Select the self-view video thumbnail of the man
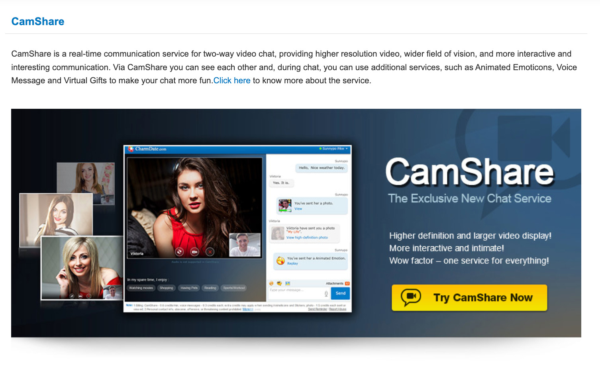The height and width of the screenshot is (377, 600). 245,245
